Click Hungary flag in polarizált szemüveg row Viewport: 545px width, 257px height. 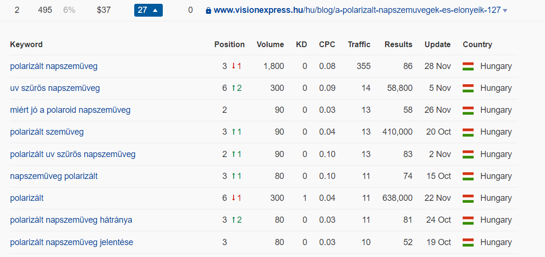click(468, 132)
